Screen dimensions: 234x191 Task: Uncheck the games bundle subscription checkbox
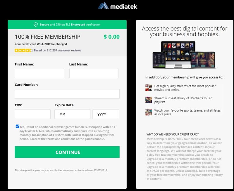click(x=18, y=126)
